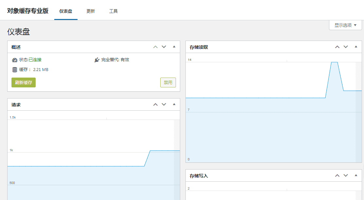Viewport: 364px width, 200px height.
Task: Click the 2.21 MB cache size value
Action: coord(41,70)
